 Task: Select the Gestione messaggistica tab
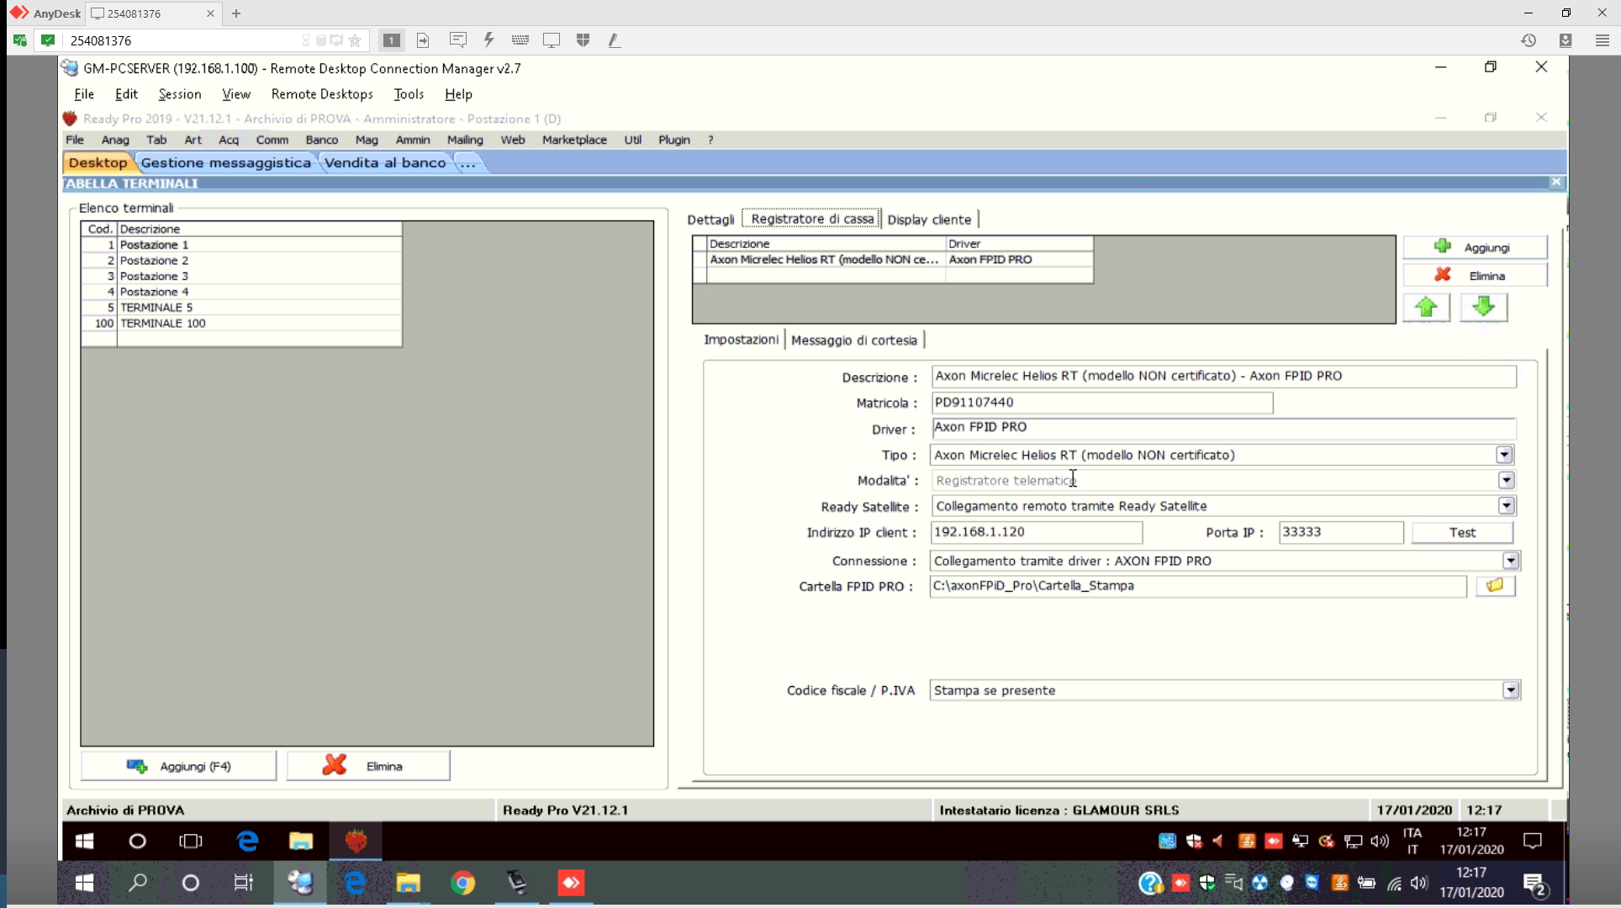coord(226,163)
